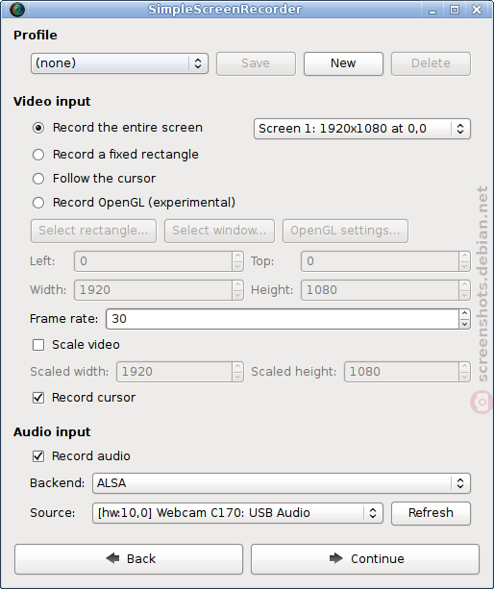Click into the Frame rate input field
Image resolution: width=494 pixels, height=589 pixels.
click(x=283, y=319)
